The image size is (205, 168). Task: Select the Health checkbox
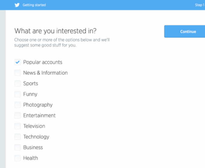pos(17,158)
